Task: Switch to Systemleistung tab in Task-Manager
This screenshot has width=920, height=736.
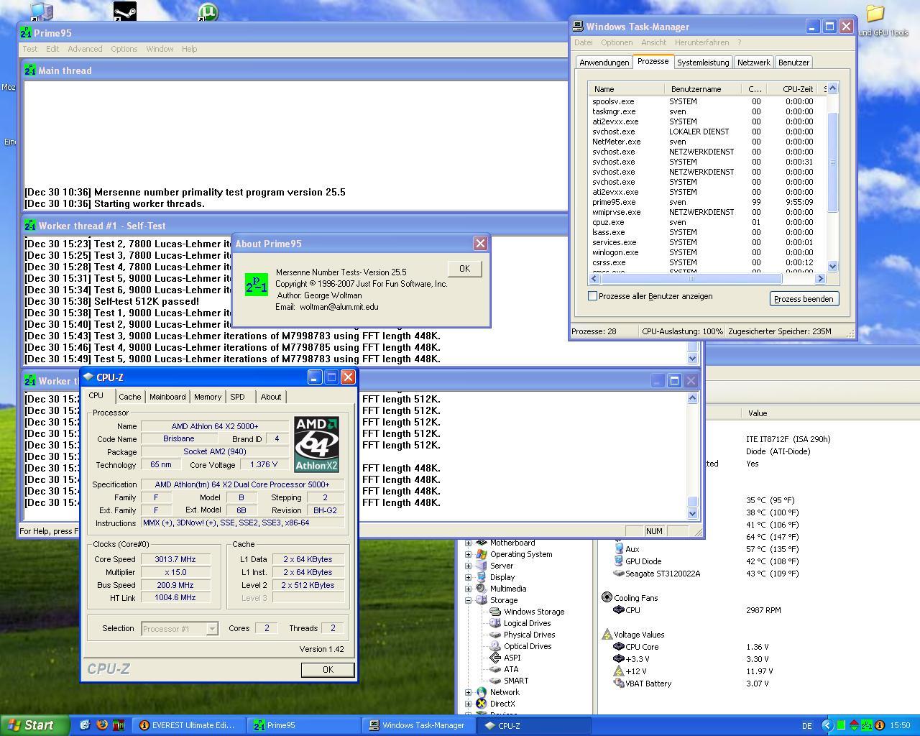Action: pyautogui.click(x=703, y=63)
